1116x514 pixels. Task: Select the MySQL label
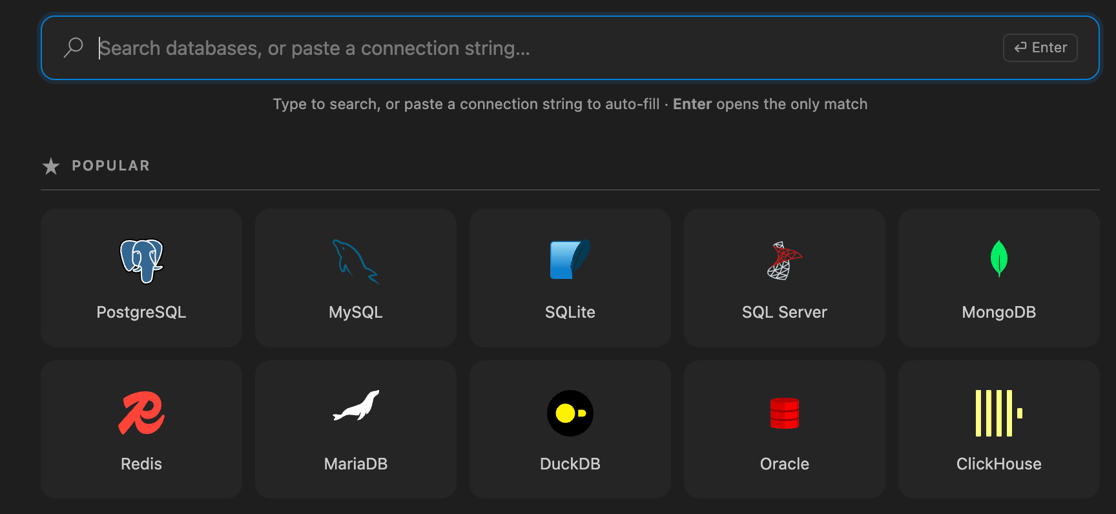(x=356, y=313)
